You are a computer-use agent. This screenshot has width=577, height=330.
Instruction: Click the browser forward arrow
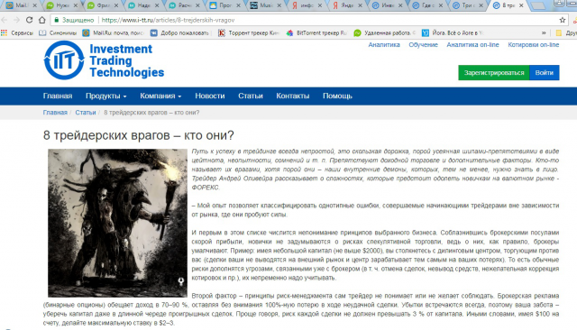click(x=16, y=20)
